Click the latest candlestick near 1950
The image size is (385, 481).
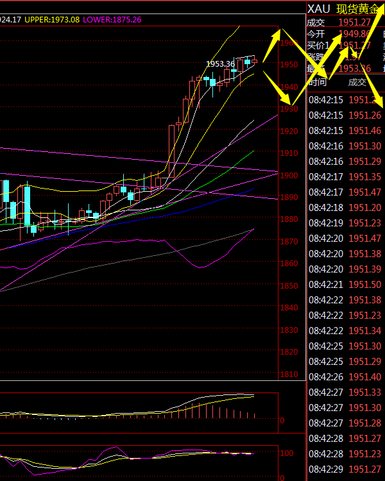(x=254, y=61)
